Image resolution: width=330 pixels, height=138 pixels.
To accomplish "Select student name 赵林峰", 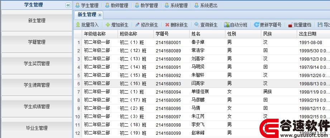I will point(198,133).
